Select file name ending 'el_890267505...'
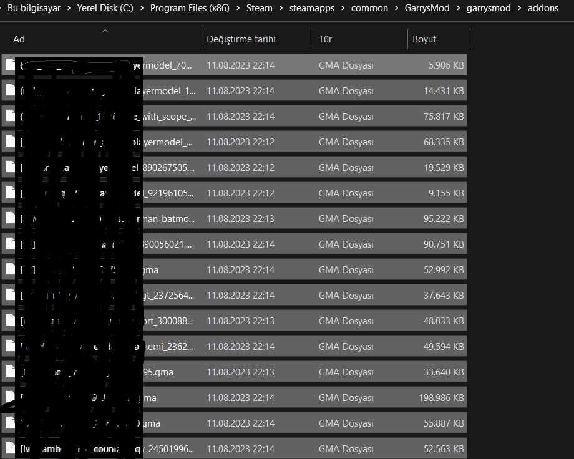Screen dimensions: 574x459 click(107, 168)
